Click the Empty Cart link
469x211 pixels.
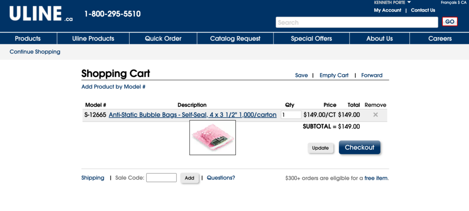334,75
